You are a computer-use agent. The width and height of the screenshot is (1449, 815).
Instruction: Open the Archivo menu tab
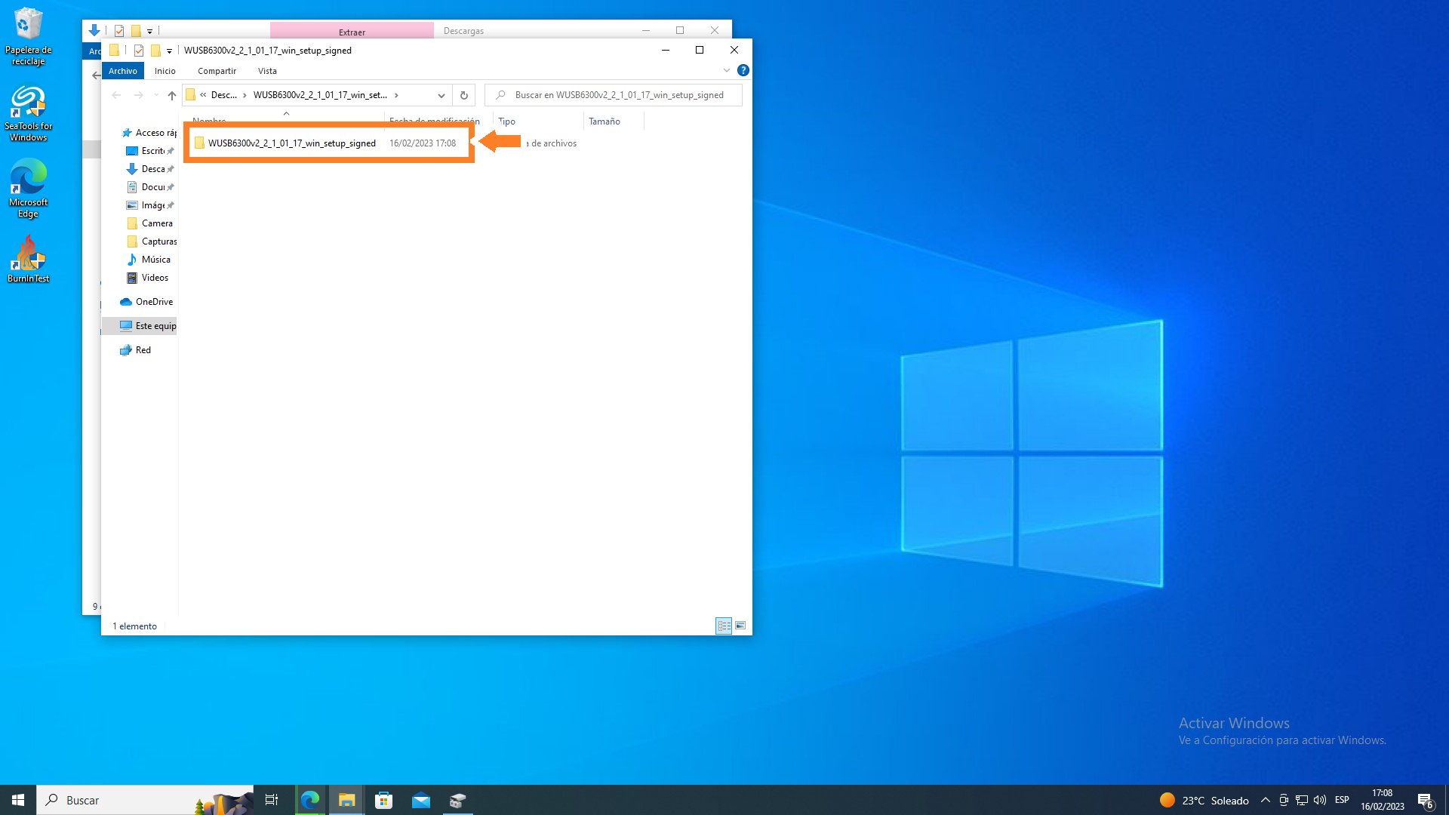coord(122,71)
